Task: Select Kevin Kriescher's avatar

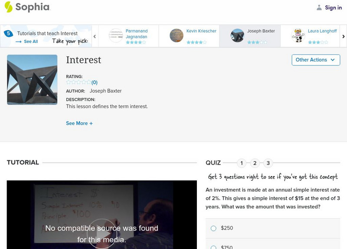Action: (177, 35)
